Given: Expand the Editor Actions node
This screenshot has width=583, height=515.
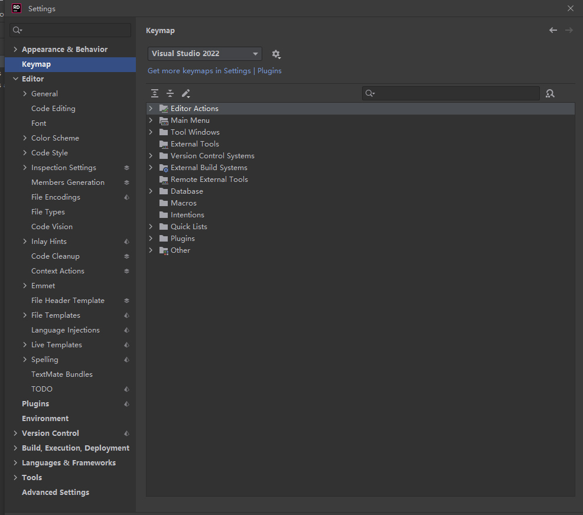Looking at the screenshot, I should [x=151, y=108].
